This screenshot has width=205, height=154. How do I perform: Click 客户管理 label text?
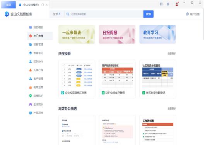coord(38,79)
